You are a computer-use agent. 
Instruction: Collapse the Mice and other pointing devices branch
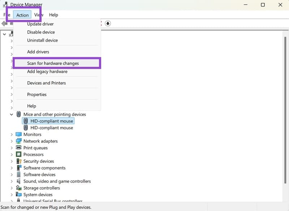(x=12, y=114)
